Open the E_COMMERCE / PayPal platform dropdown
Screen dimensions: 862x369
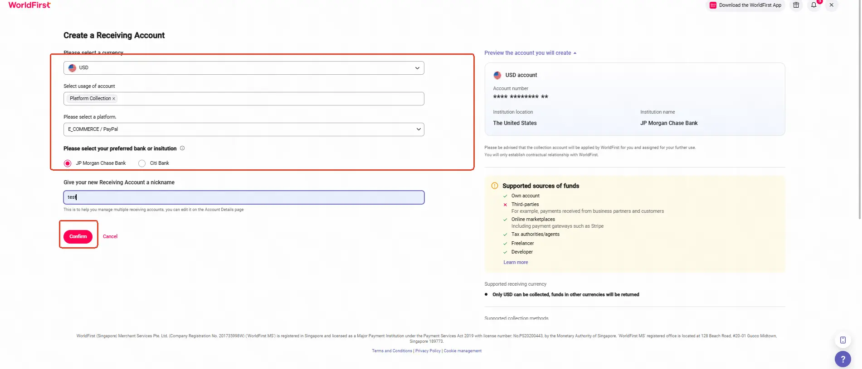pos(244,129)
